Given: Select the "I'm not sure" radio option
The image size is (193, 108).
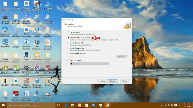Looking at the screenshot, I should pyautogui.click(x=68, y=32).
